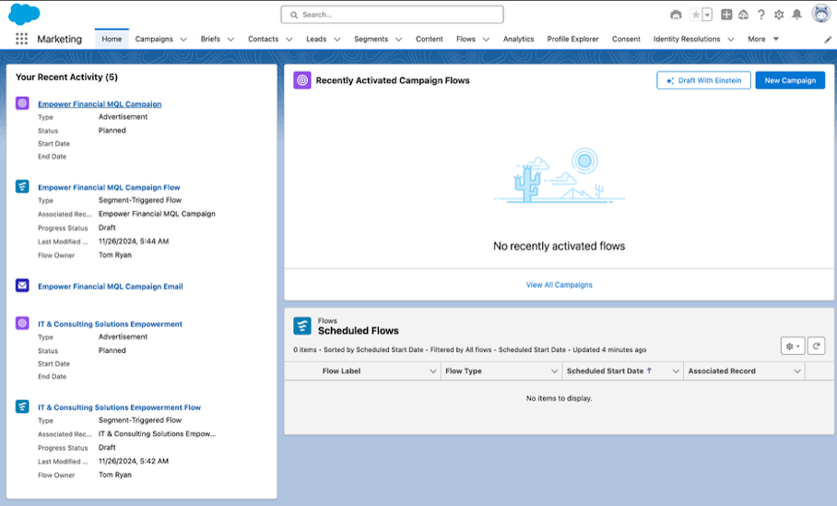This screenshot has height=506, width=837.
Task: Open the Flow Label column menu chevron
Action: pos(433,371)
